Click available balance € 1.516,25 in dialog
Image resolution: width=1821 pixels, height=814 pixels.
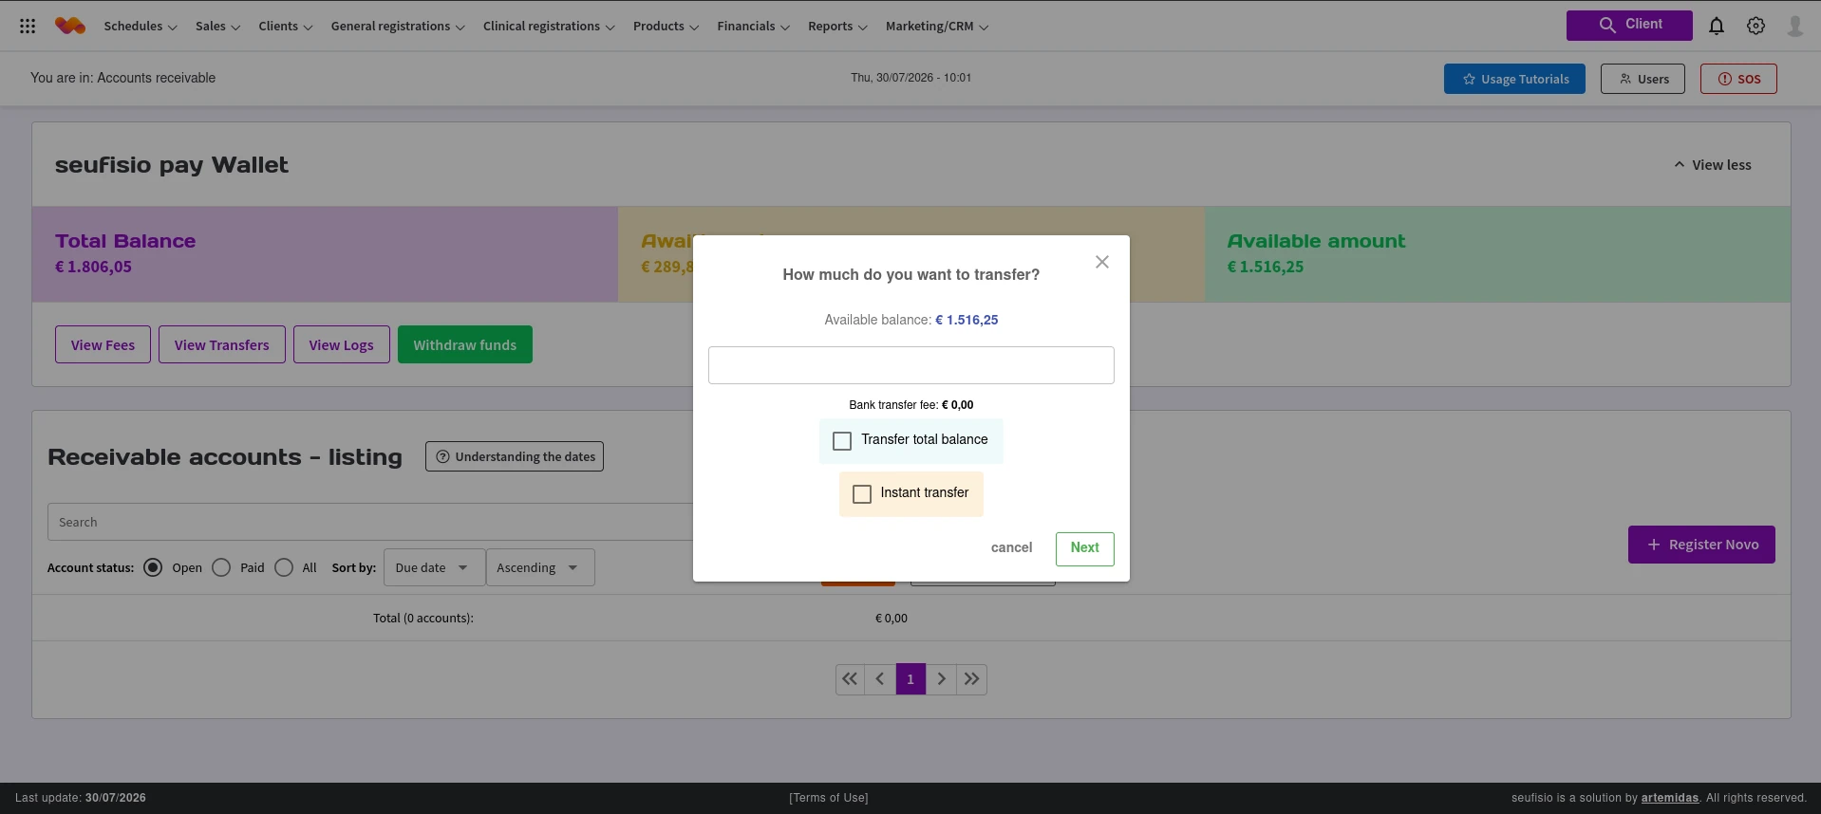(x=967, y=320)
